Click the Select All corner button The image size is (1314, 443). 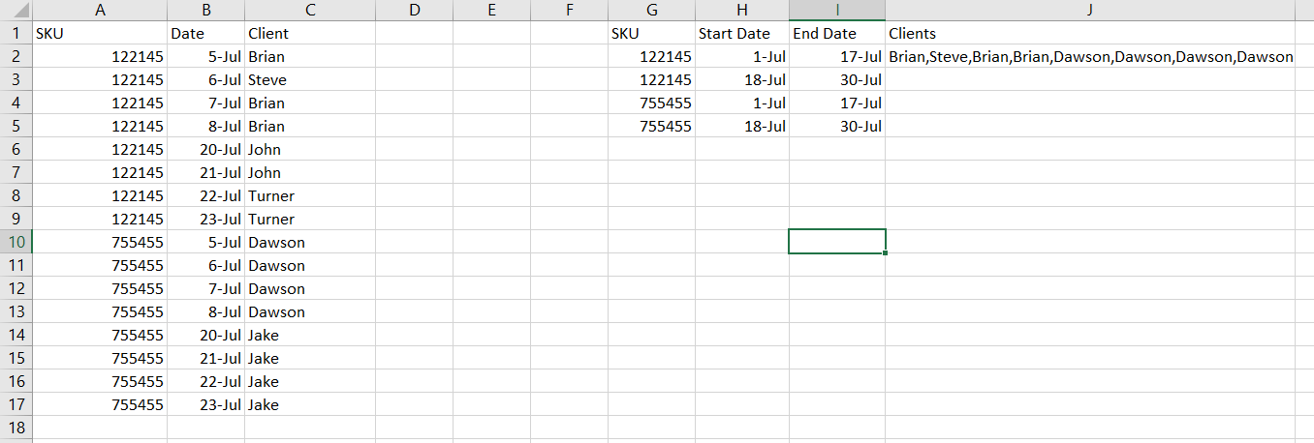[16, 10]
